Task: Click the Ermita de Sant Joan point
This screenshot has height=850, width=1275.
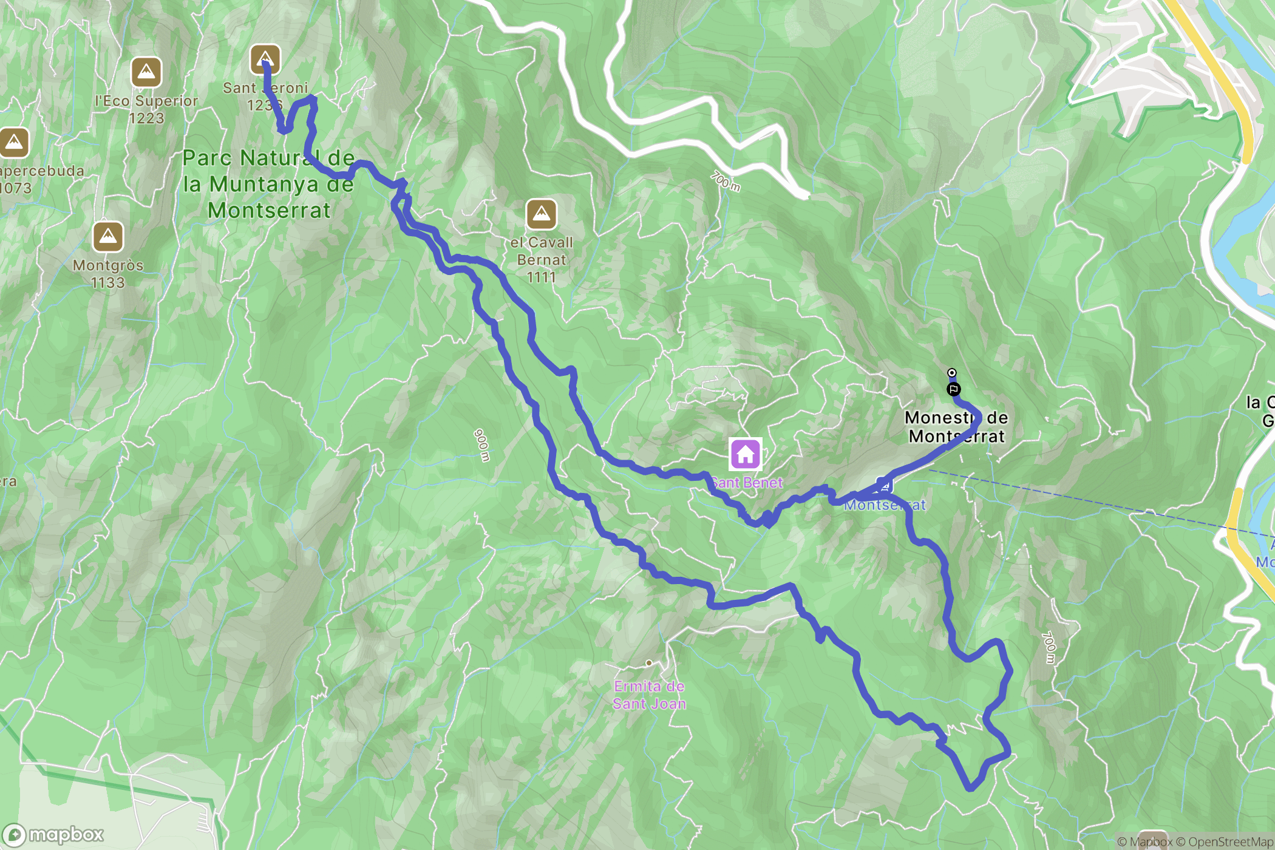Action: pyautogui.click(x=649, y=663)
